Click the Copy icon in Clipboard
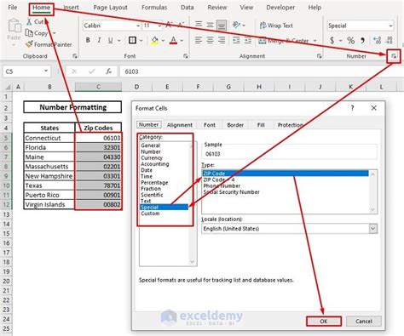The image size is (404, 336). point(29,33)
